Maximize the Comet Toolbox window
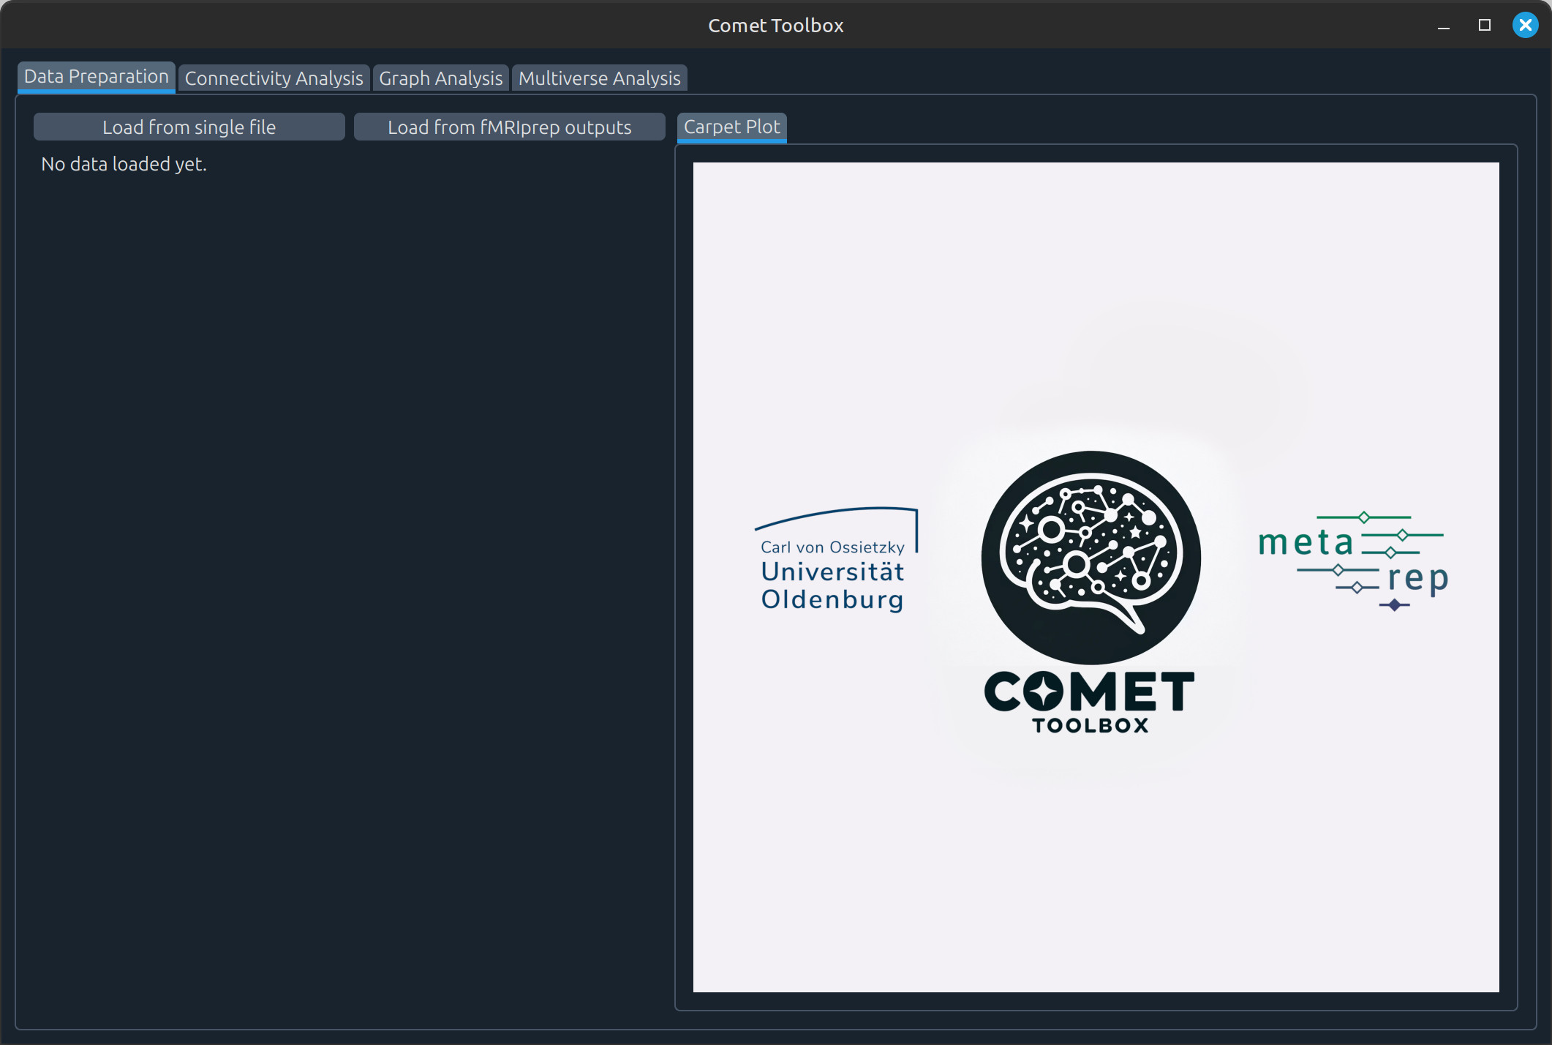 [x=1485, y=26]
